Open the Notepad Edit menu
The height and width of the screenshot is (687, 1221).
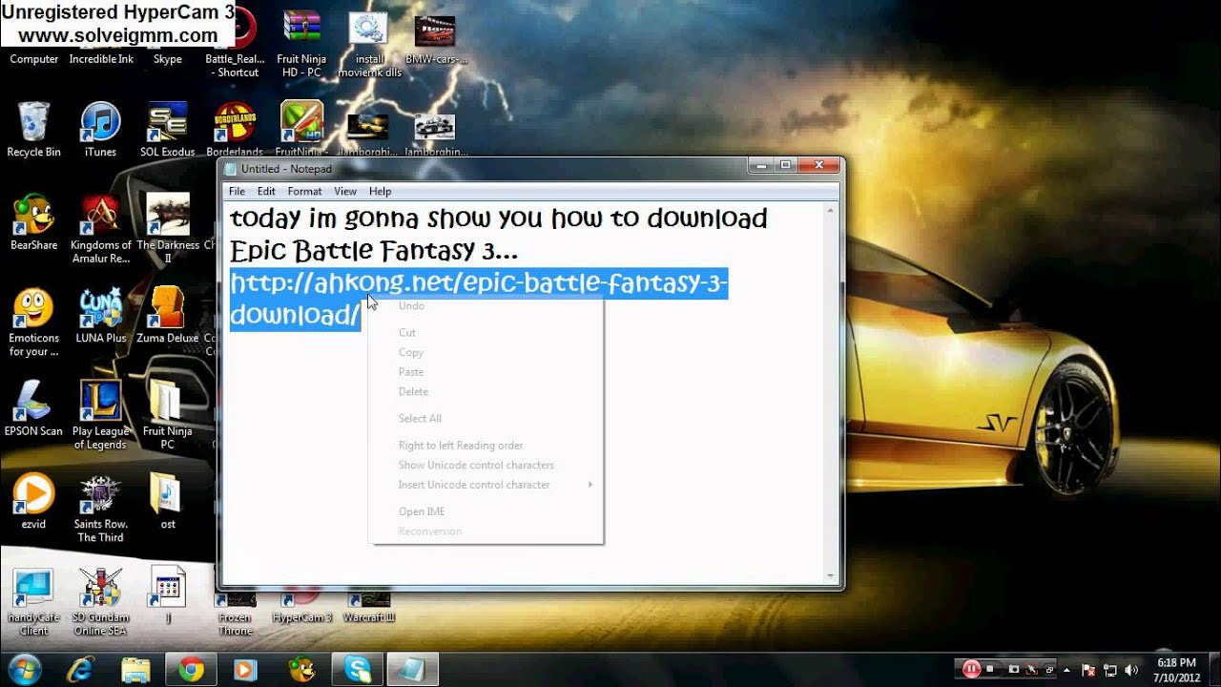point(266,192)
